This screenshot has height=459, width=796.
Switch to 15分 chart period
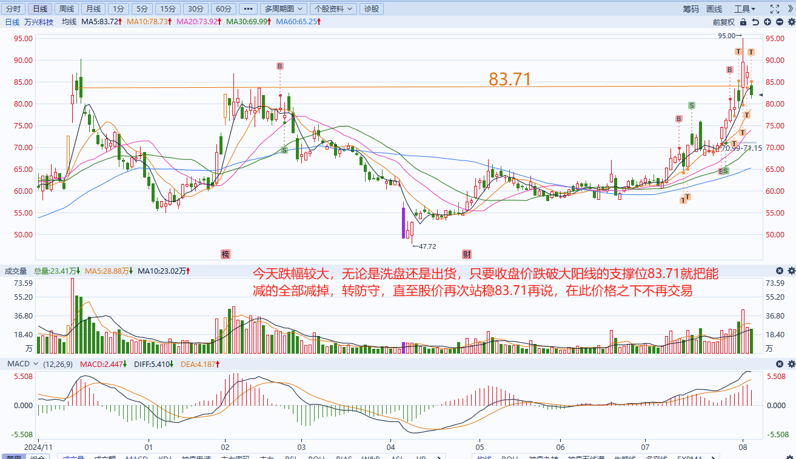(x=167, y=9)
